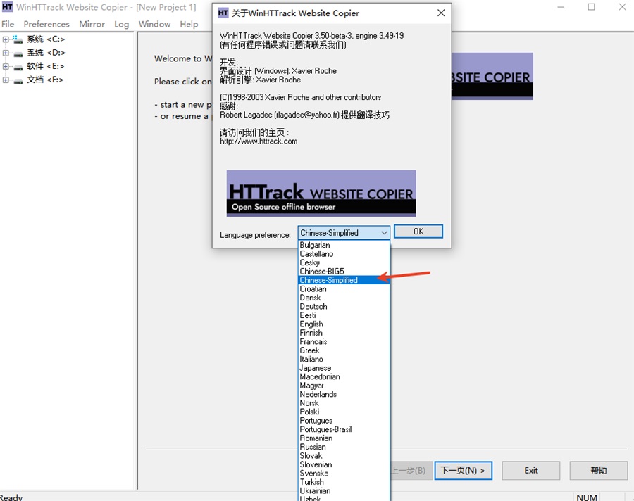Choose Croatian from language list
The image size is (634, 501).
point(344,289)
